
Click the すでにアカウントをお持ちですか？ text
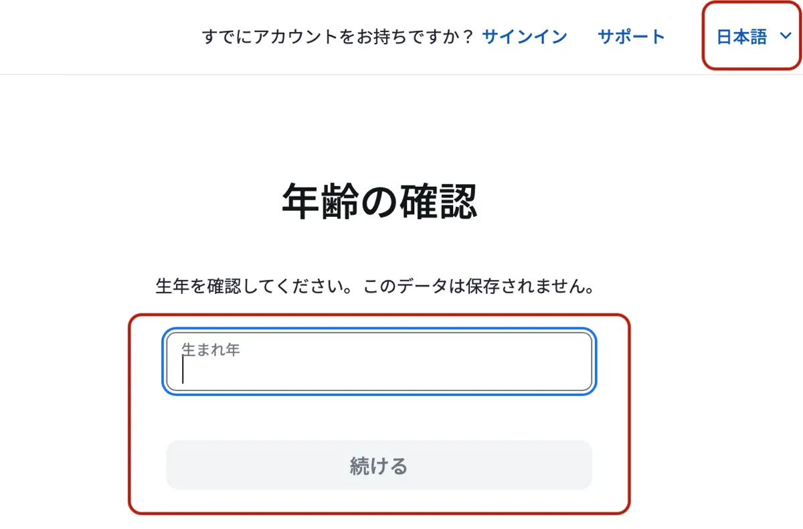[338, 37]
